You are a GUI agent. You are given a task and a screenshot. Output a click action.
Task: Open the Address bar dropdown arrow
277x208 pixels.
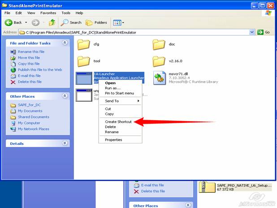tap(252, 32)
